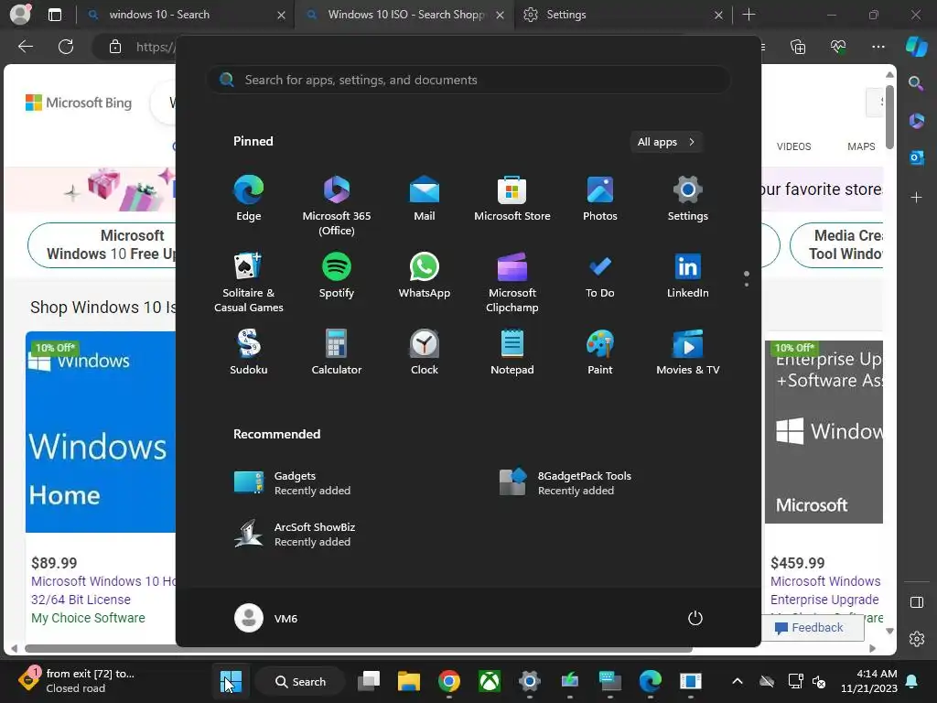Image resolution: width=937 pixels, height=703 pixels.
Task: Launch Microsoft Clipchamp
Action: (x=512, y=282)
